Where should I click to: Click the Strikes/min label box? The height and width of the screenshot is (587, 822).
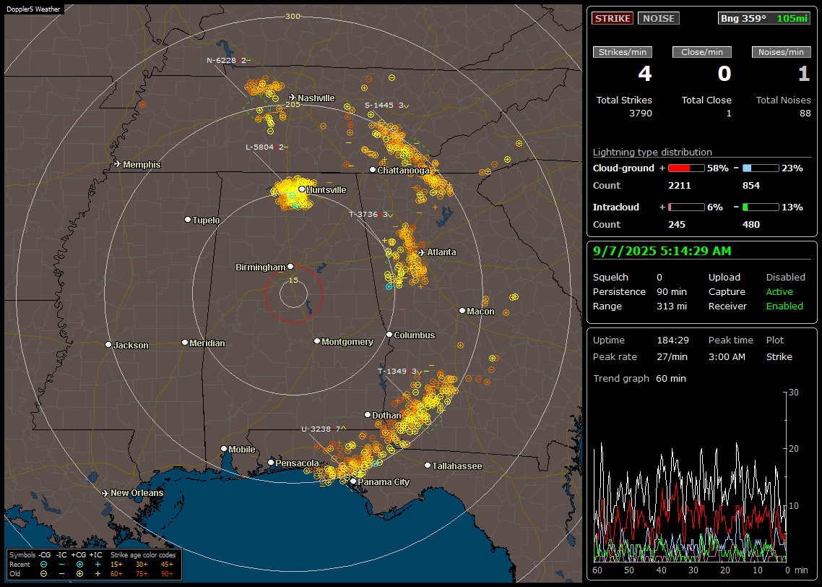coord(623,52)
